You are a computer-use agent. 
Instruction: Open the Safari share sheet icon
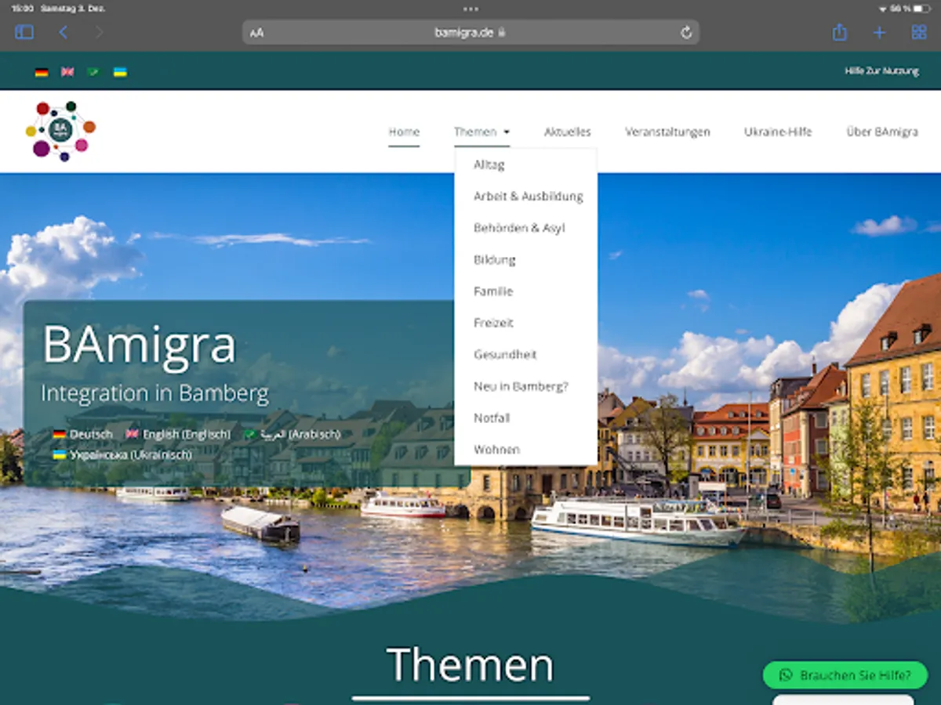pyautogui.click(x=840, y=32)
